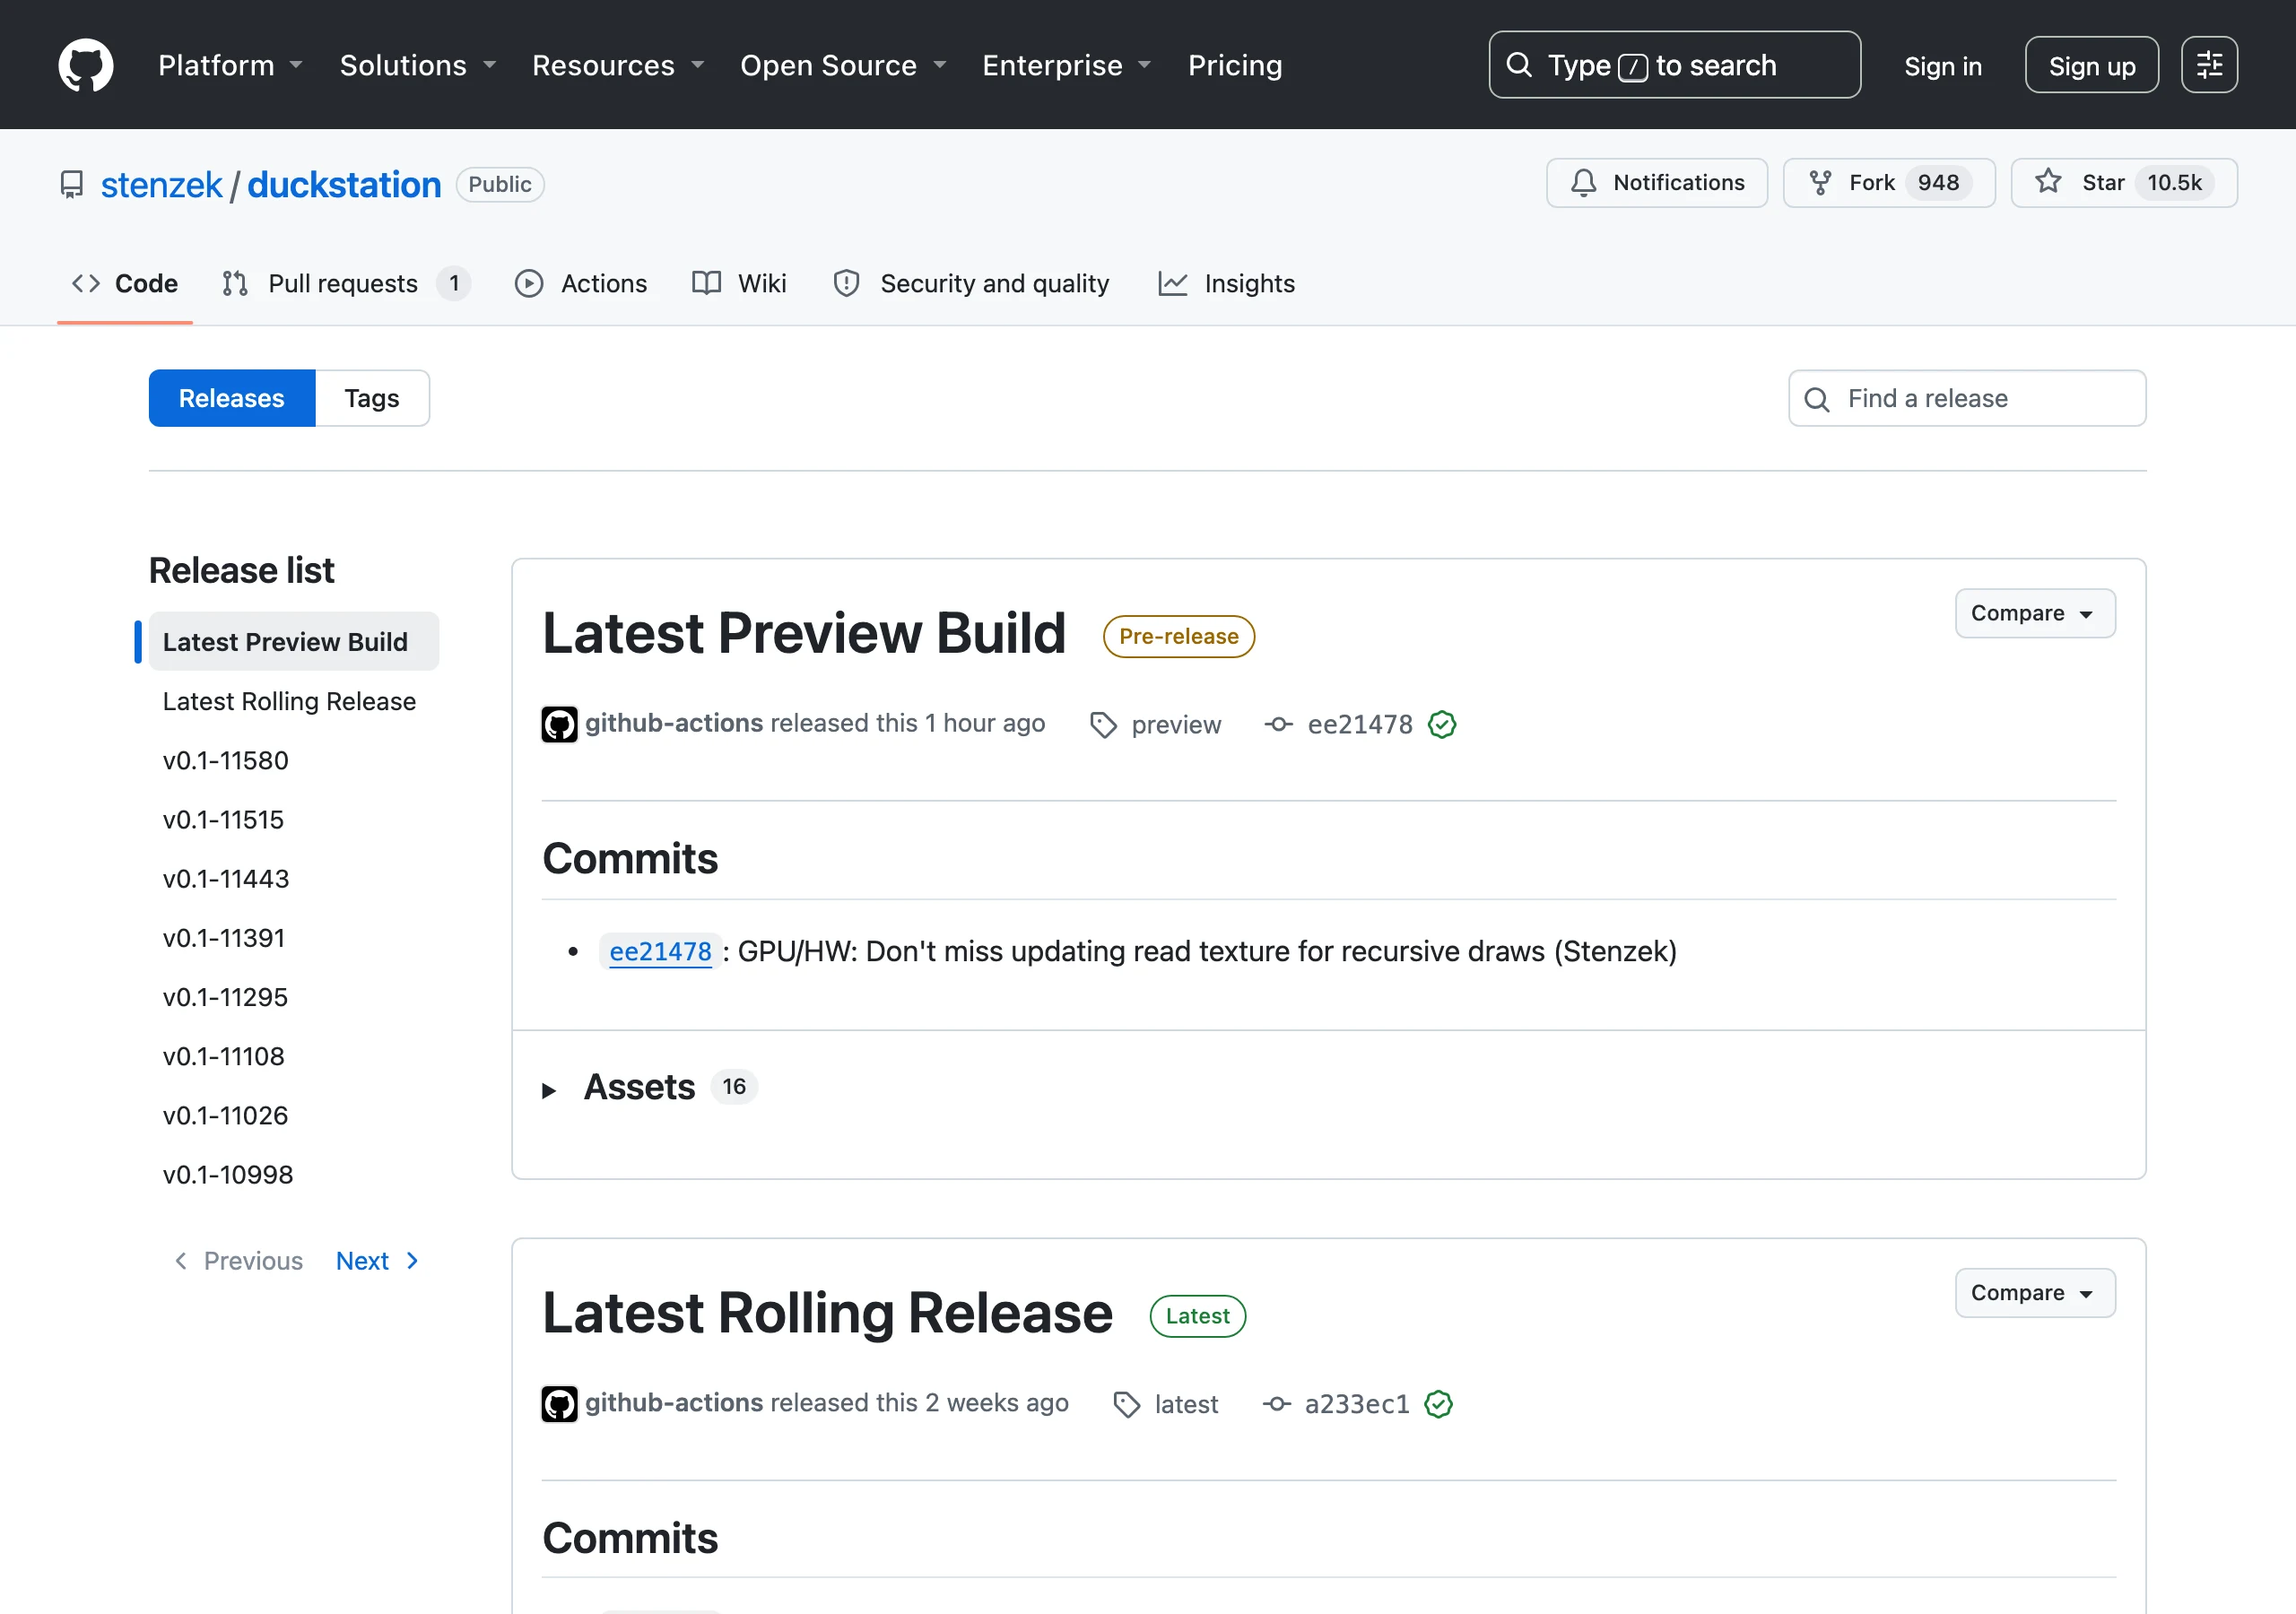Click the Latest Preview Build release title
The image size is (2296, 1614).
pyautogui.click(x=804, y=633)
